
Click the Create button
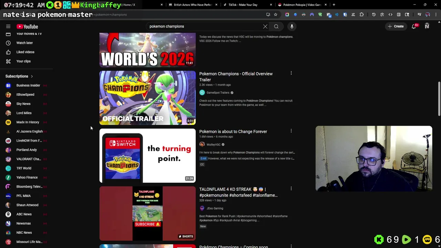[x=396, y=26]
